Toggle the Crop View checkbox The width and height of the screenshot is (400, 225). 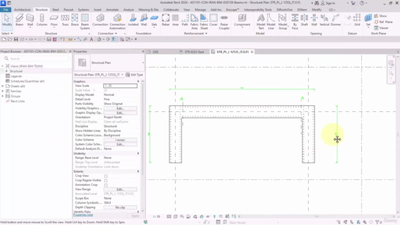click(106, 176)
